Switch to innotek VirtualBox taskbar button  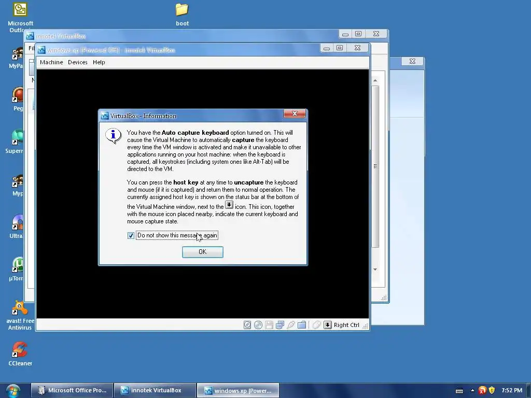[155, 390]
